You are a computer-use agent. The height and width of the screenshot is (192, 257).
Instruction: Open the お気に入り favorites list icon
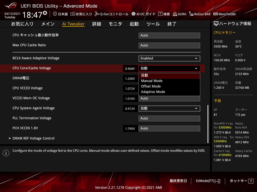73,14
